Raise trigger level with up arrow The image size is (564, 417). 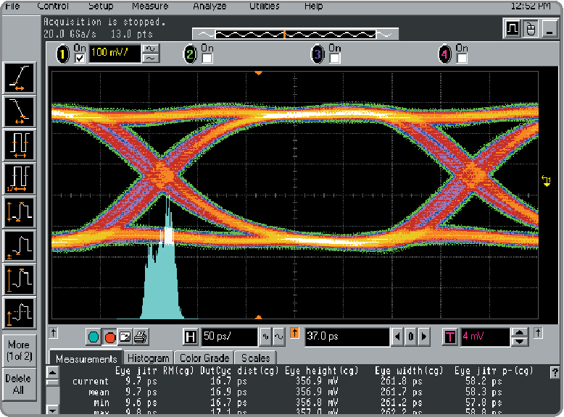520,332
